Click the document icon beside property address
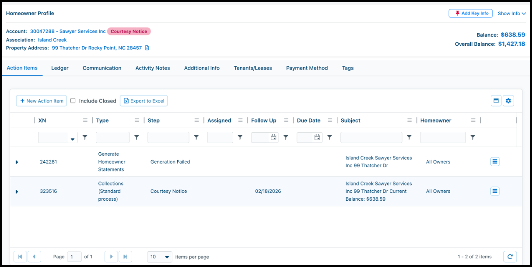 (147, 48)
